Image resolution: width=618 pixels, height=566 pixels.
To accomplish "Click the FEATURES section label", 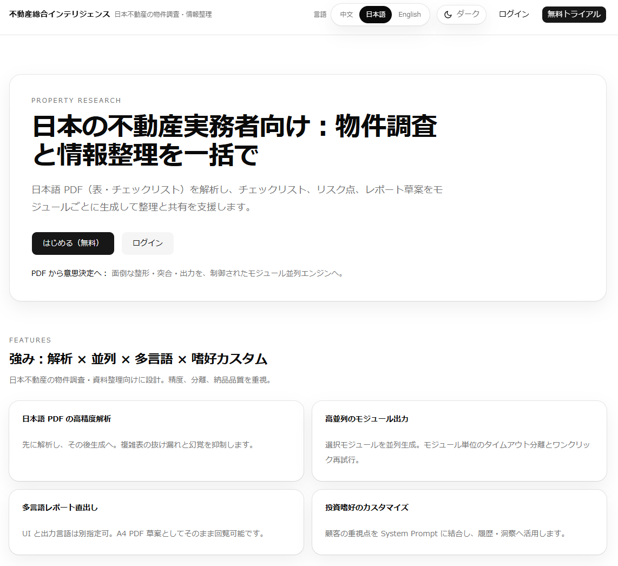I will pos(30,340).
